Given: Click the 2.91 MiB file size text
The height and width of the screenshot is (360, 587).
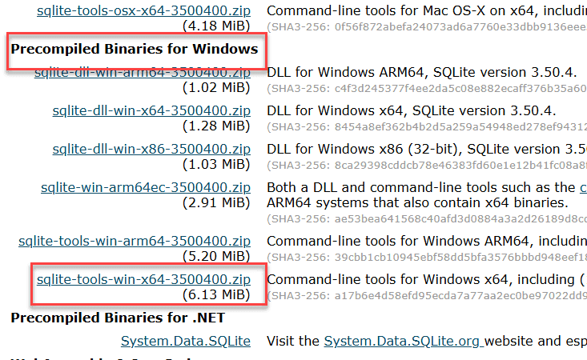Looking at the screenshot, I should tap(216, 203).
